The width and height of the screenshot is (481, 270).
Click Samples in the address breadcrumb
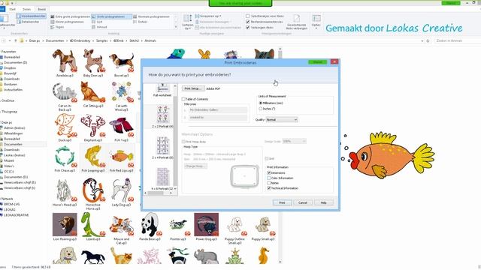coord(102,40)
